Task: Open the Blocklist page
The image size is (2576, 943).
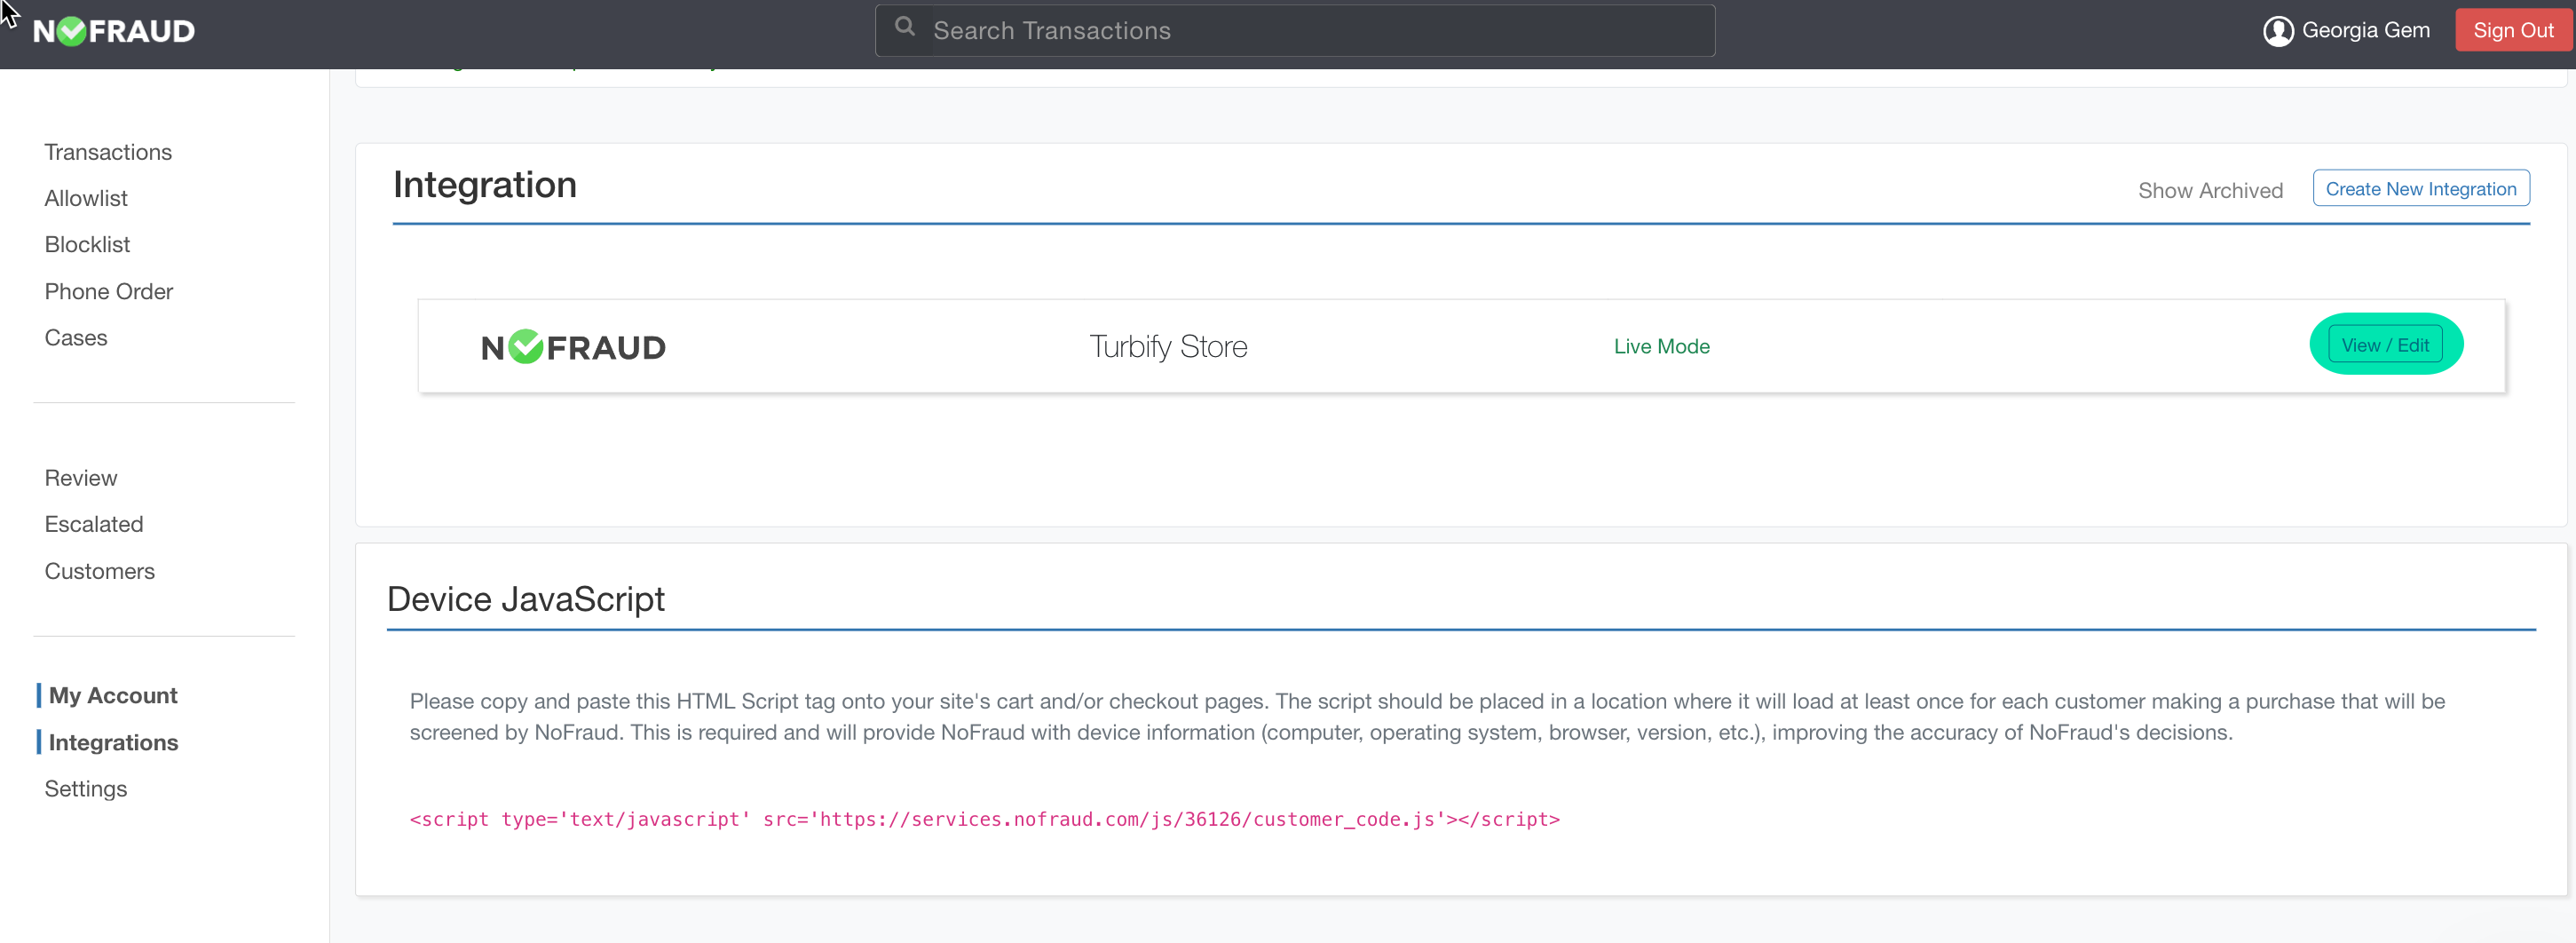Action: point(87,244)
